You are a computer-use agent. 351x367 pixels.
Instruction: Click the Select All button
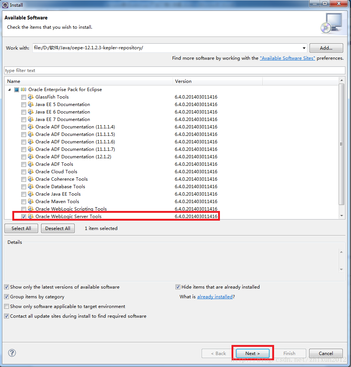21,228
